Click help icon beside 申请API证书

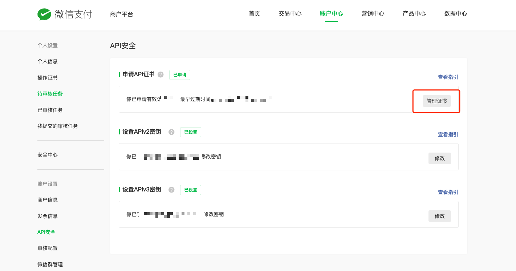161,74
